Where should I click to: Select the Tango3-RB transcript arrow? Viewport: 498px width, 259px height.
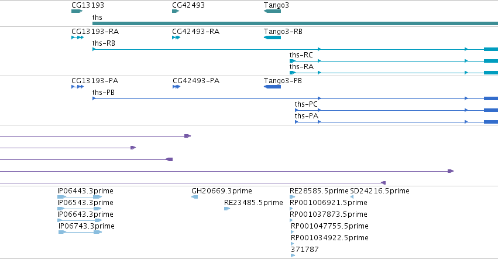[273, 38]
